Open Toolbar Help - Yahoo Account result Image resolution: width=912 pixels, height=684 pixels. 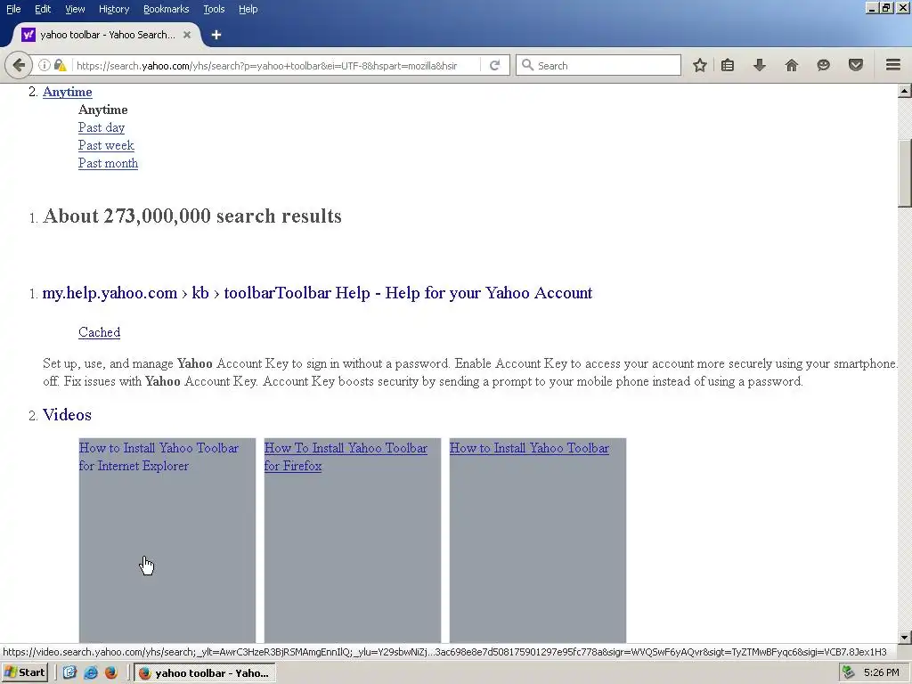coord(317,292)
